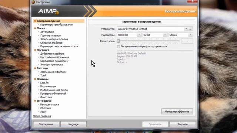Open Настройки отображения settings page
237x133 pixels.
[x=54, y=57]
